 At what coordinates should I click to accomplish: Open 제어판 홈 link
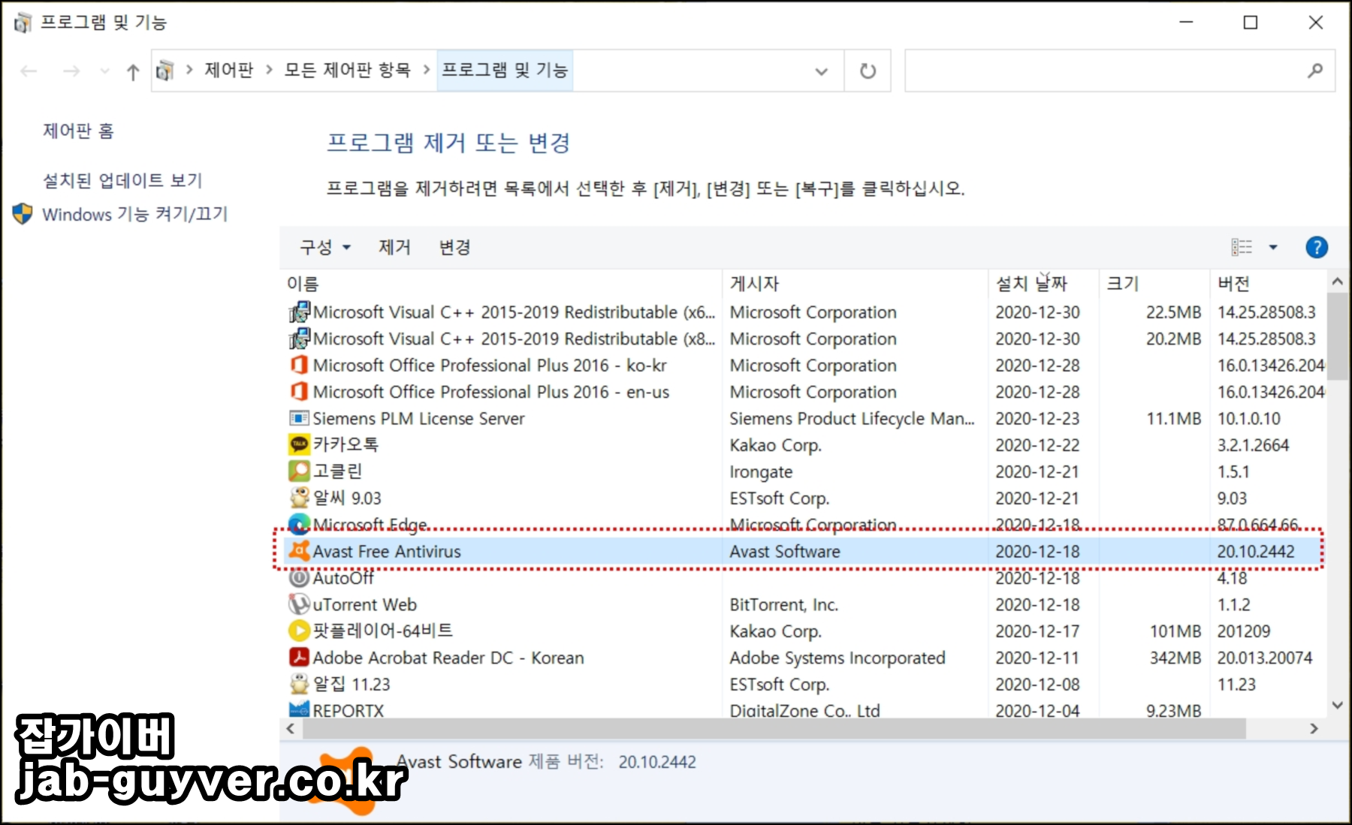click(x=78, y=131)
